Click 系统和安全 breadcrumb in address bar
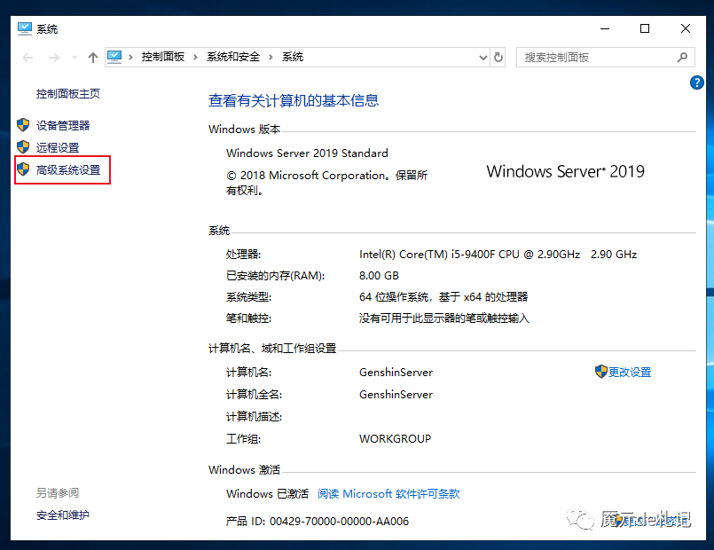 233,57
